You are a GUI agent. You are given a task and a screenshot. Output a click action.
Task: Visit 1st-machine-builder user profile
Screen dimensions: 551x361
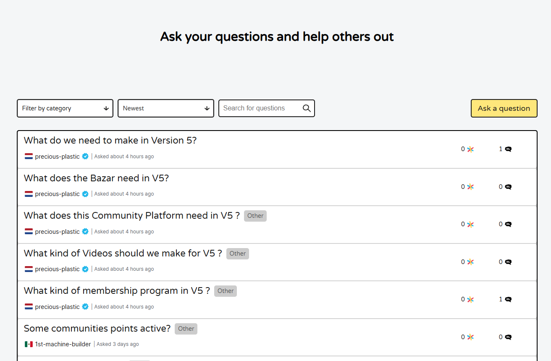(x=63, y=344)
